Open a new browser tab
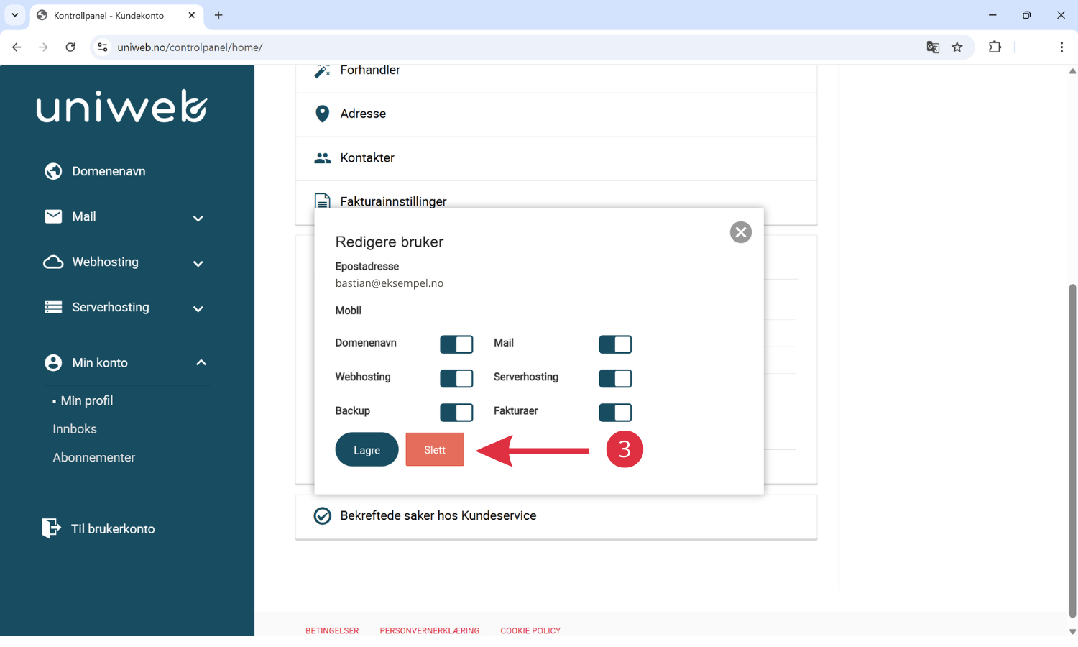This screenshot has height=647, width=1078. [218, 15]
